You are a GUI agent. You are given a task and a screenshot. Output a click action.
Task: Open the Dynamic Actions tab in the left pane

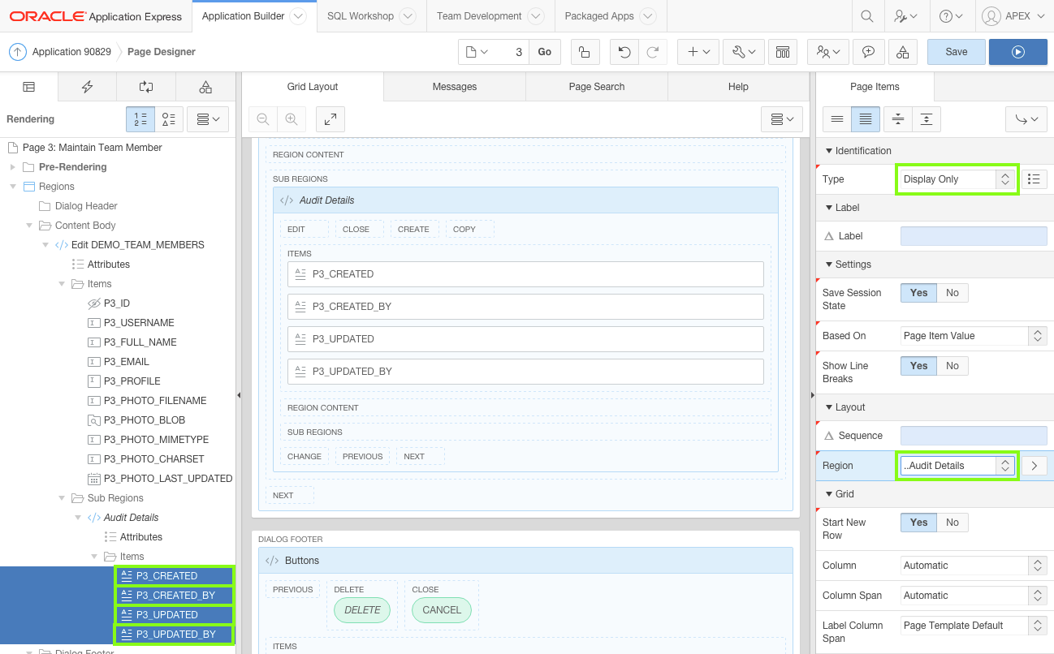[87, 87]
